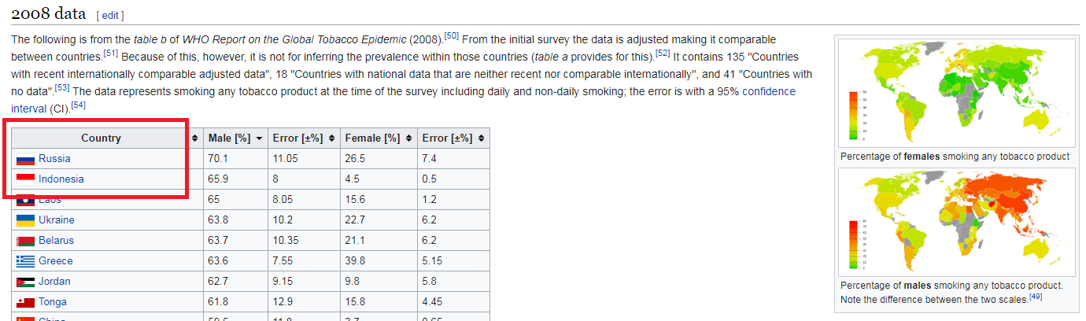This screenshot has height=321, width=1086.
Task: Sort by Male [%] column header
Action: point(235,138)
